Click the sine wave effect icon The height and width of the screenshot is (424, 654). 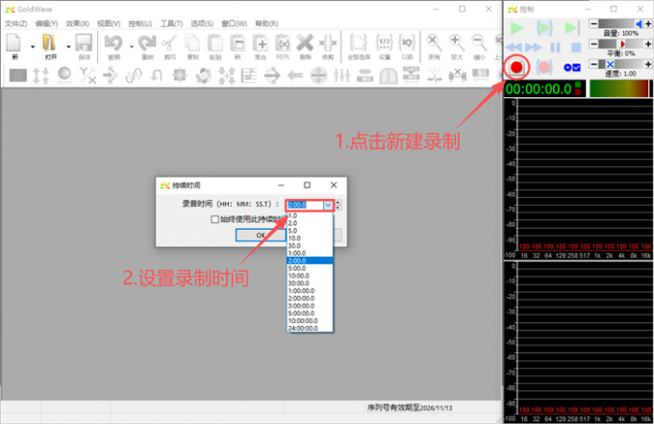click(x=134, y=75)
